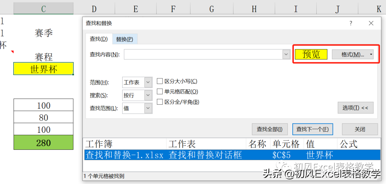Image resolution: width=386 pixels, height=184 pixels.
Task: Select column H header in the spreadsheet
Action: (254, 9)
